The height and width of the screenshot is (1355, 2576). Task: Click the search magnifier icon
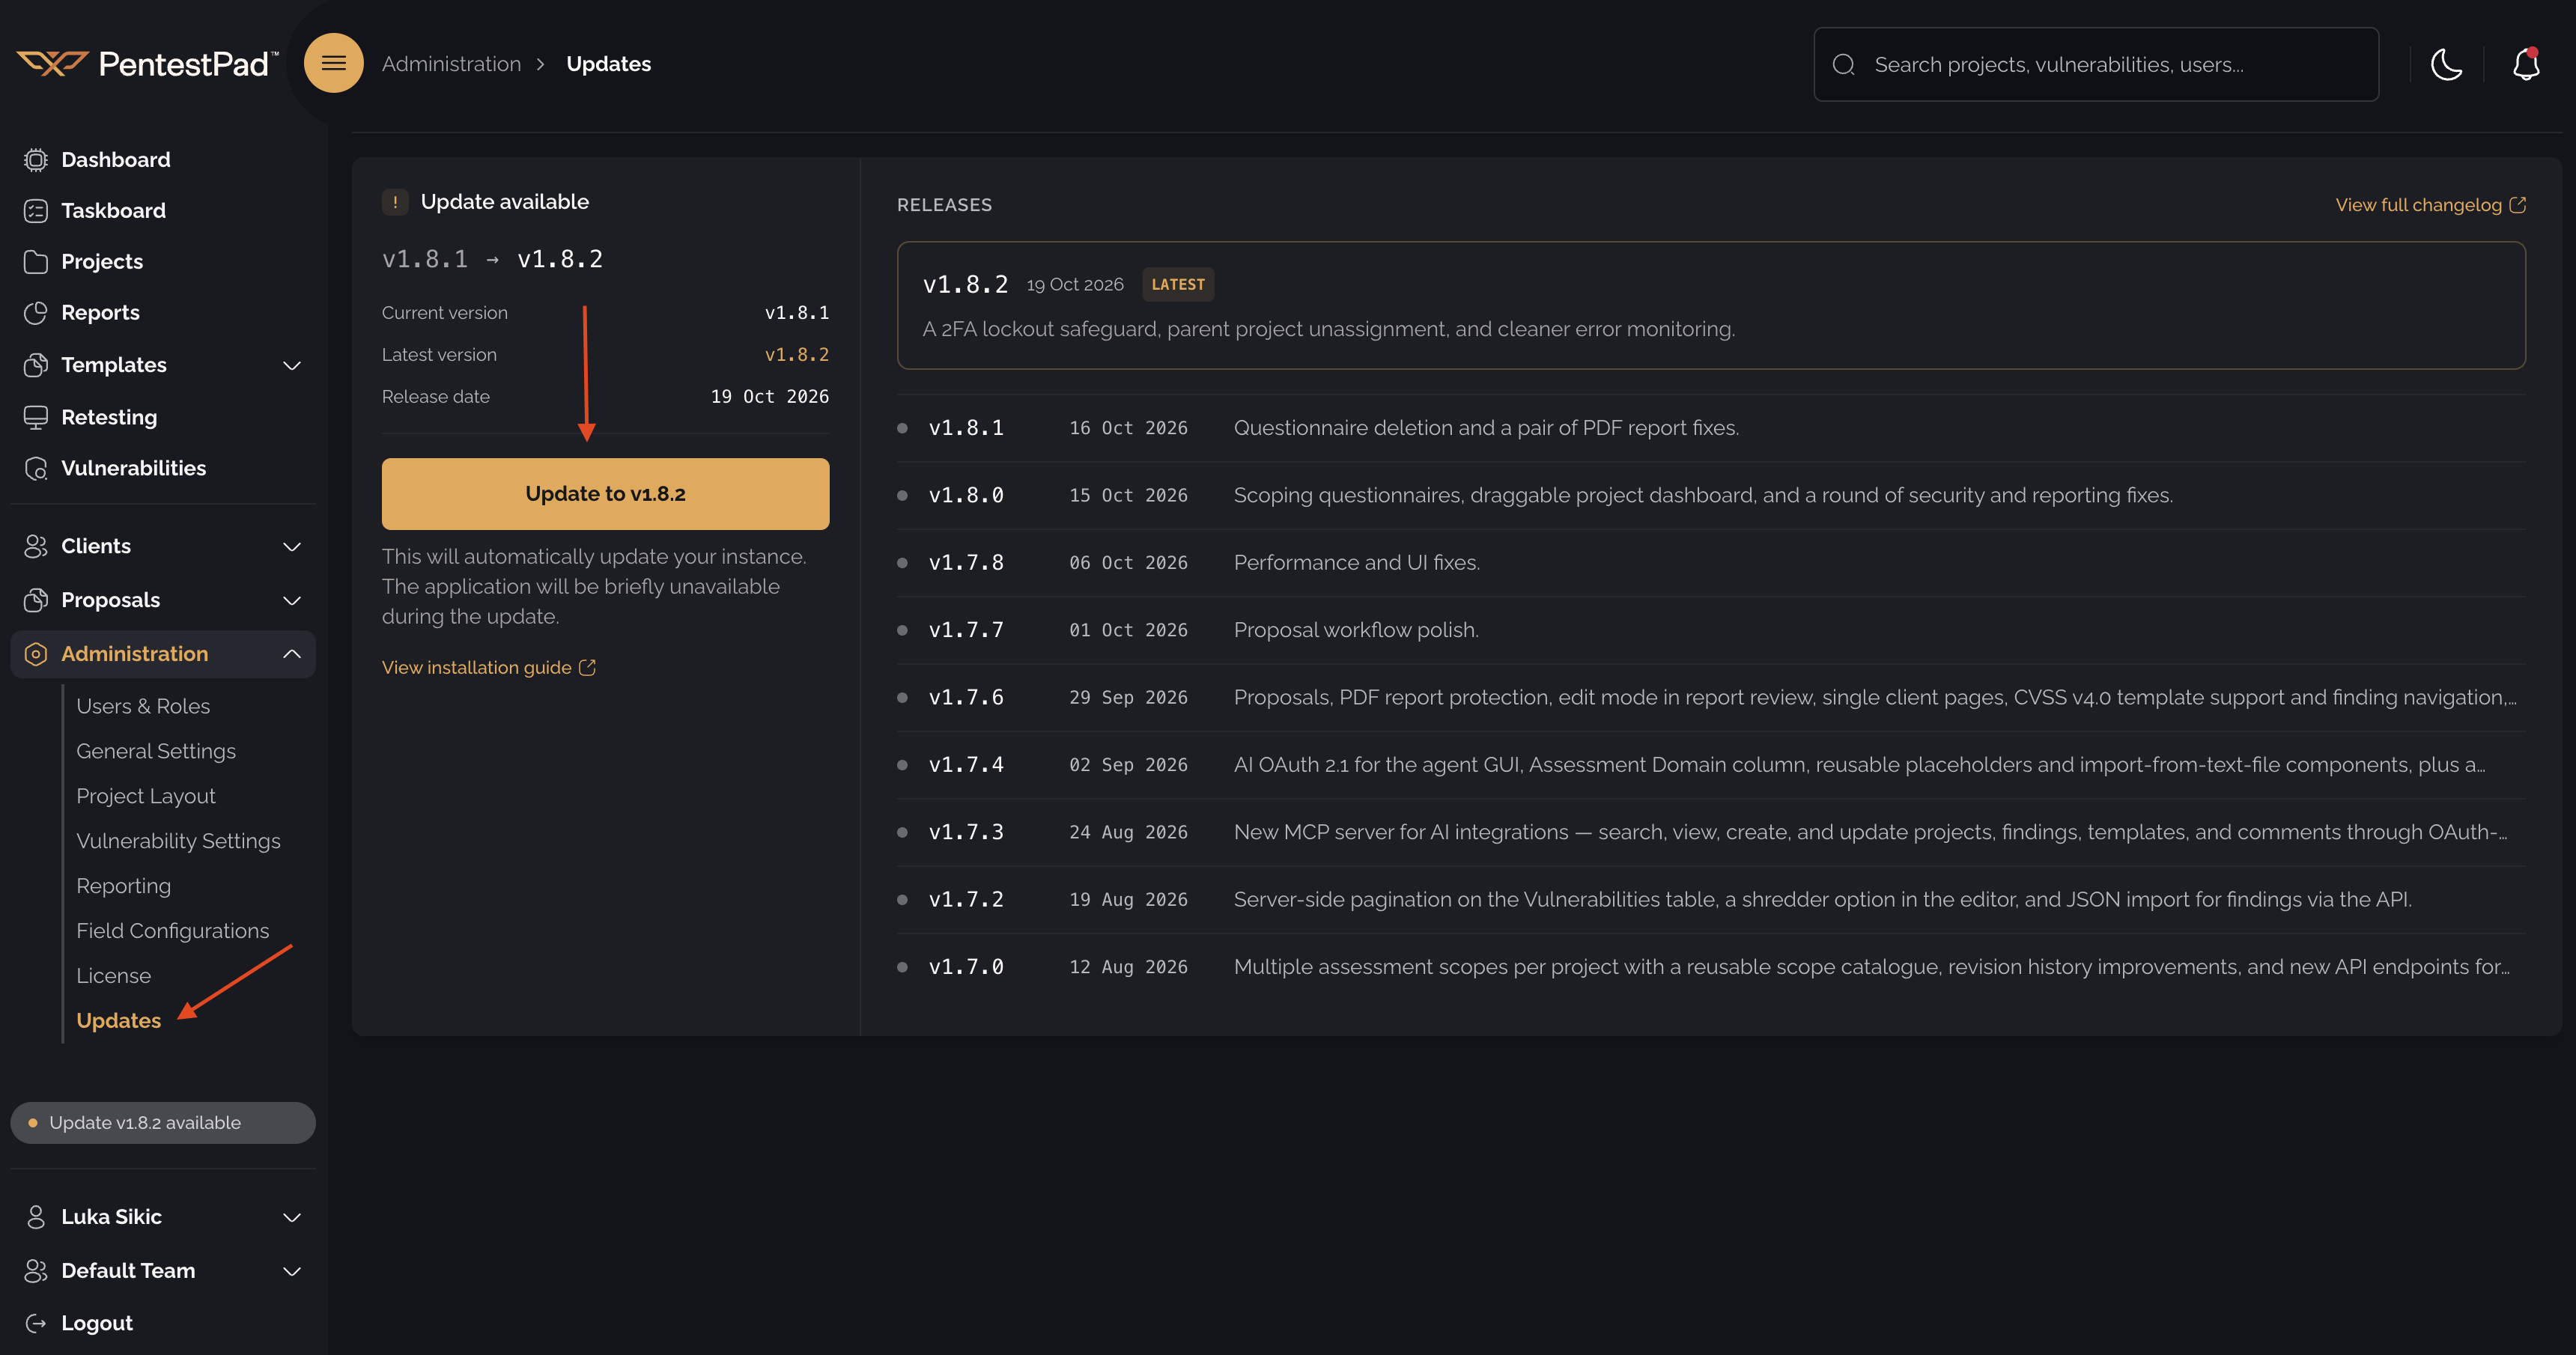(x=1843, y=65)
